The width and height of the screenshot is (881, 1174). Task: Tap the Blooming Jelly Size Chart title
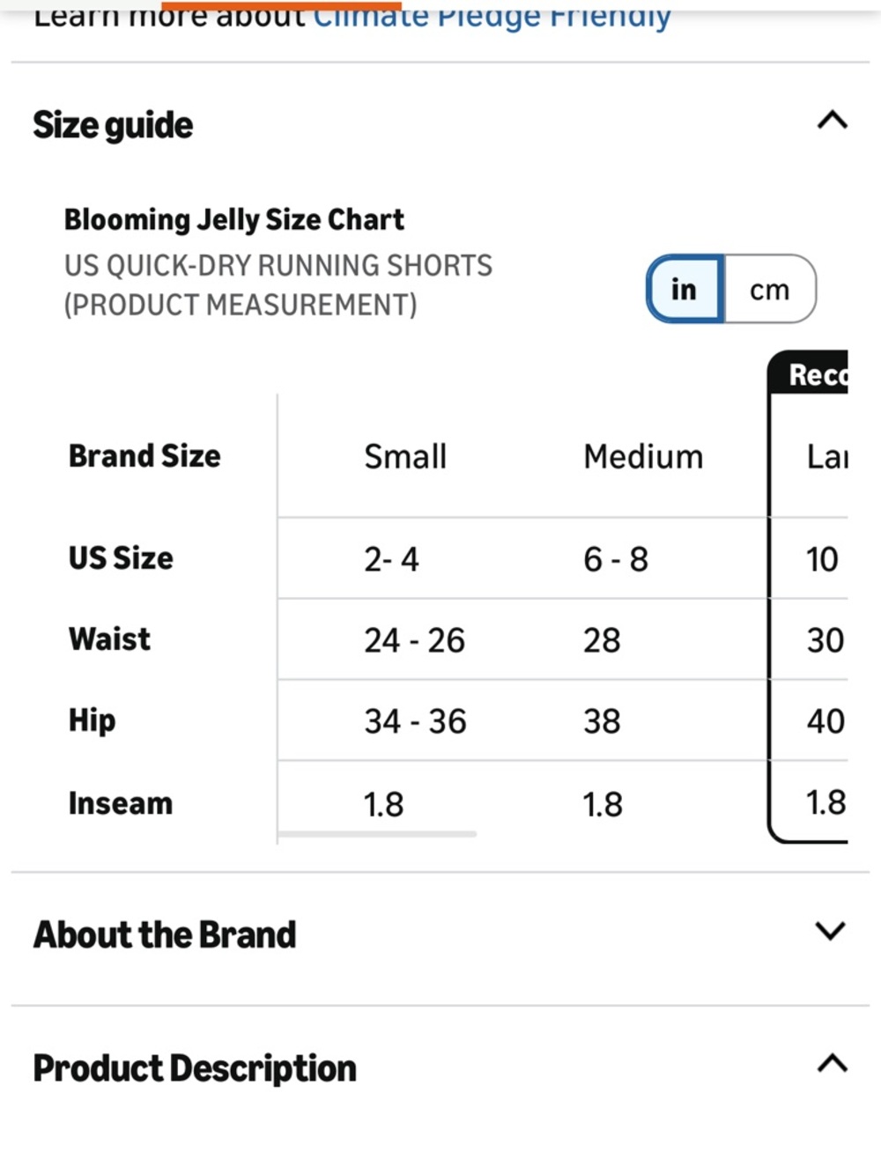pos(233,219)
